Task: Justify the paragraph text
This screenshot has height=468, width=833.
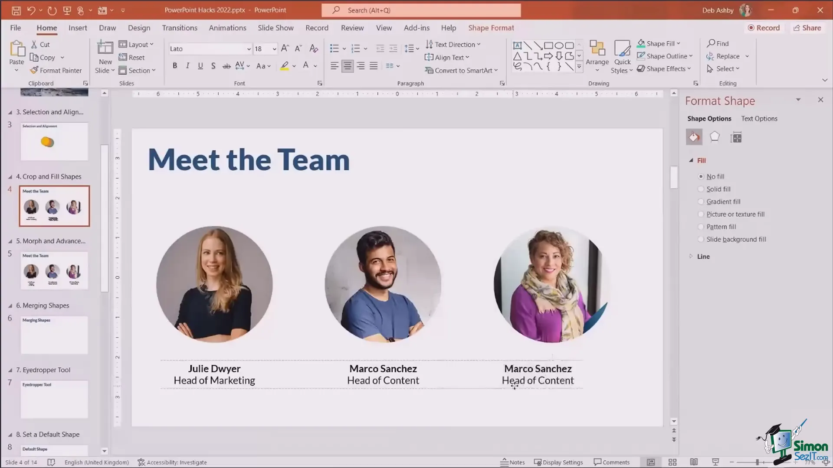Action: [374, 66]
